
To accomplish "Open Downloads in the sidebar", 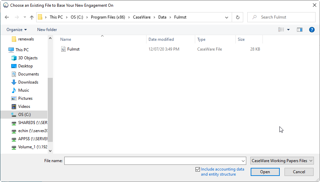I will (24, 82).
